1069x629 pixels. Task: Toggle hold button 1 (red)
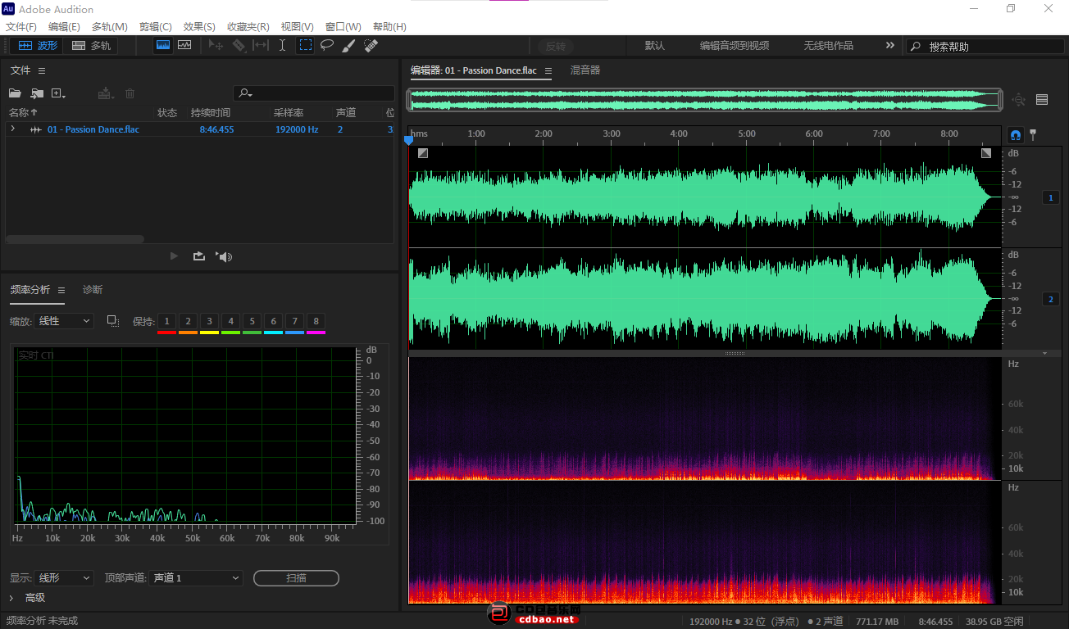166,321
